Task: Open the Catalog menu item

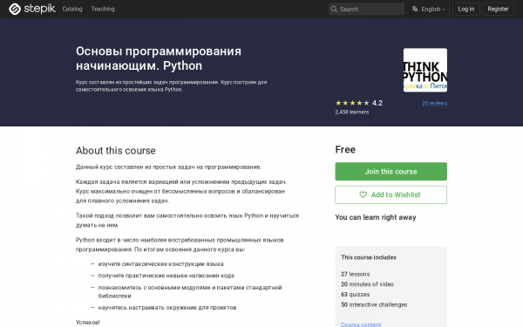Action: [72, 9]
